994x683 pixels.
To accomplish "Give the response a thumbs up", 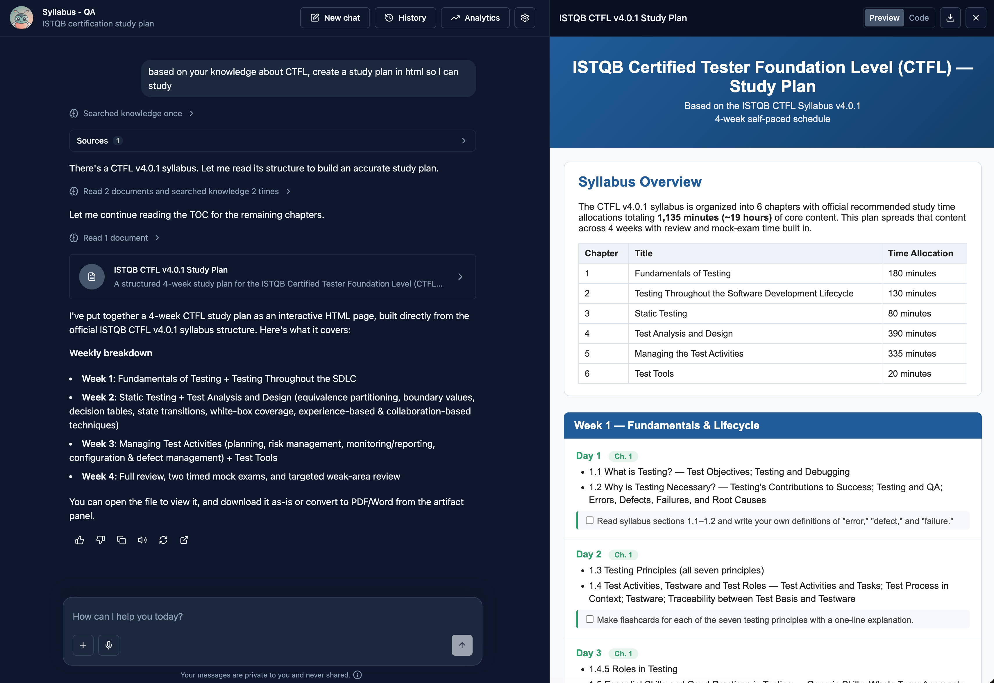I will [x=80, y=540].
